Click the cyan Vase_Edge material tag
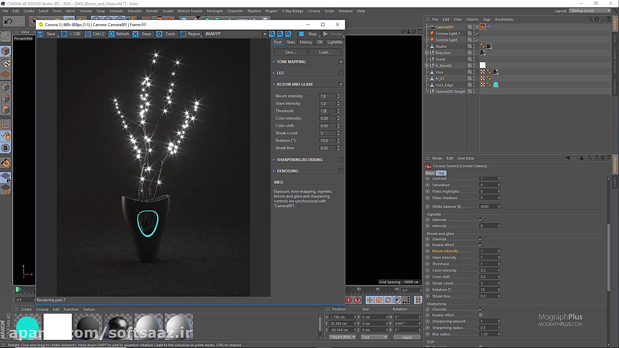 coord(496,85)
